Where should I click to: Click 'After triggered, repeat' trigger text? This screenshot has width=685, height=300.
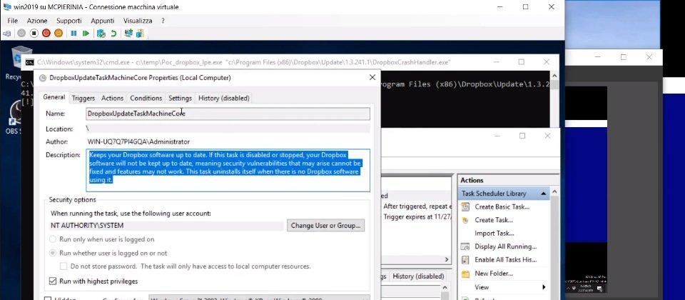(x=417, y=206)
